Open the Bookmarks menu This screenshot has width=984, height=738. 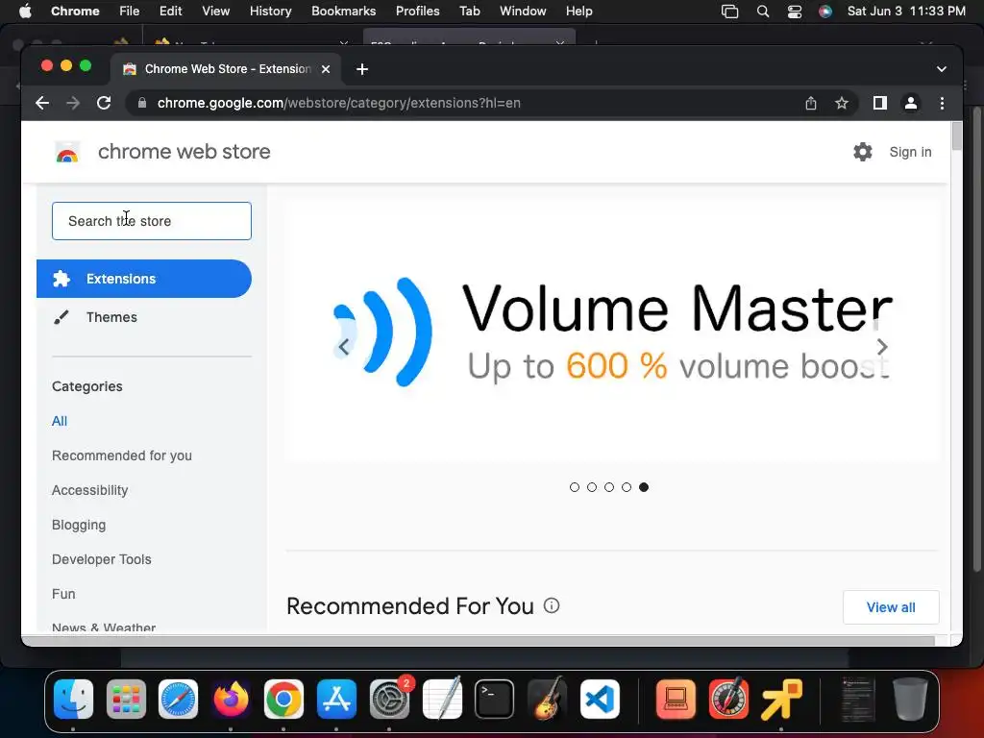coord(343,12)
